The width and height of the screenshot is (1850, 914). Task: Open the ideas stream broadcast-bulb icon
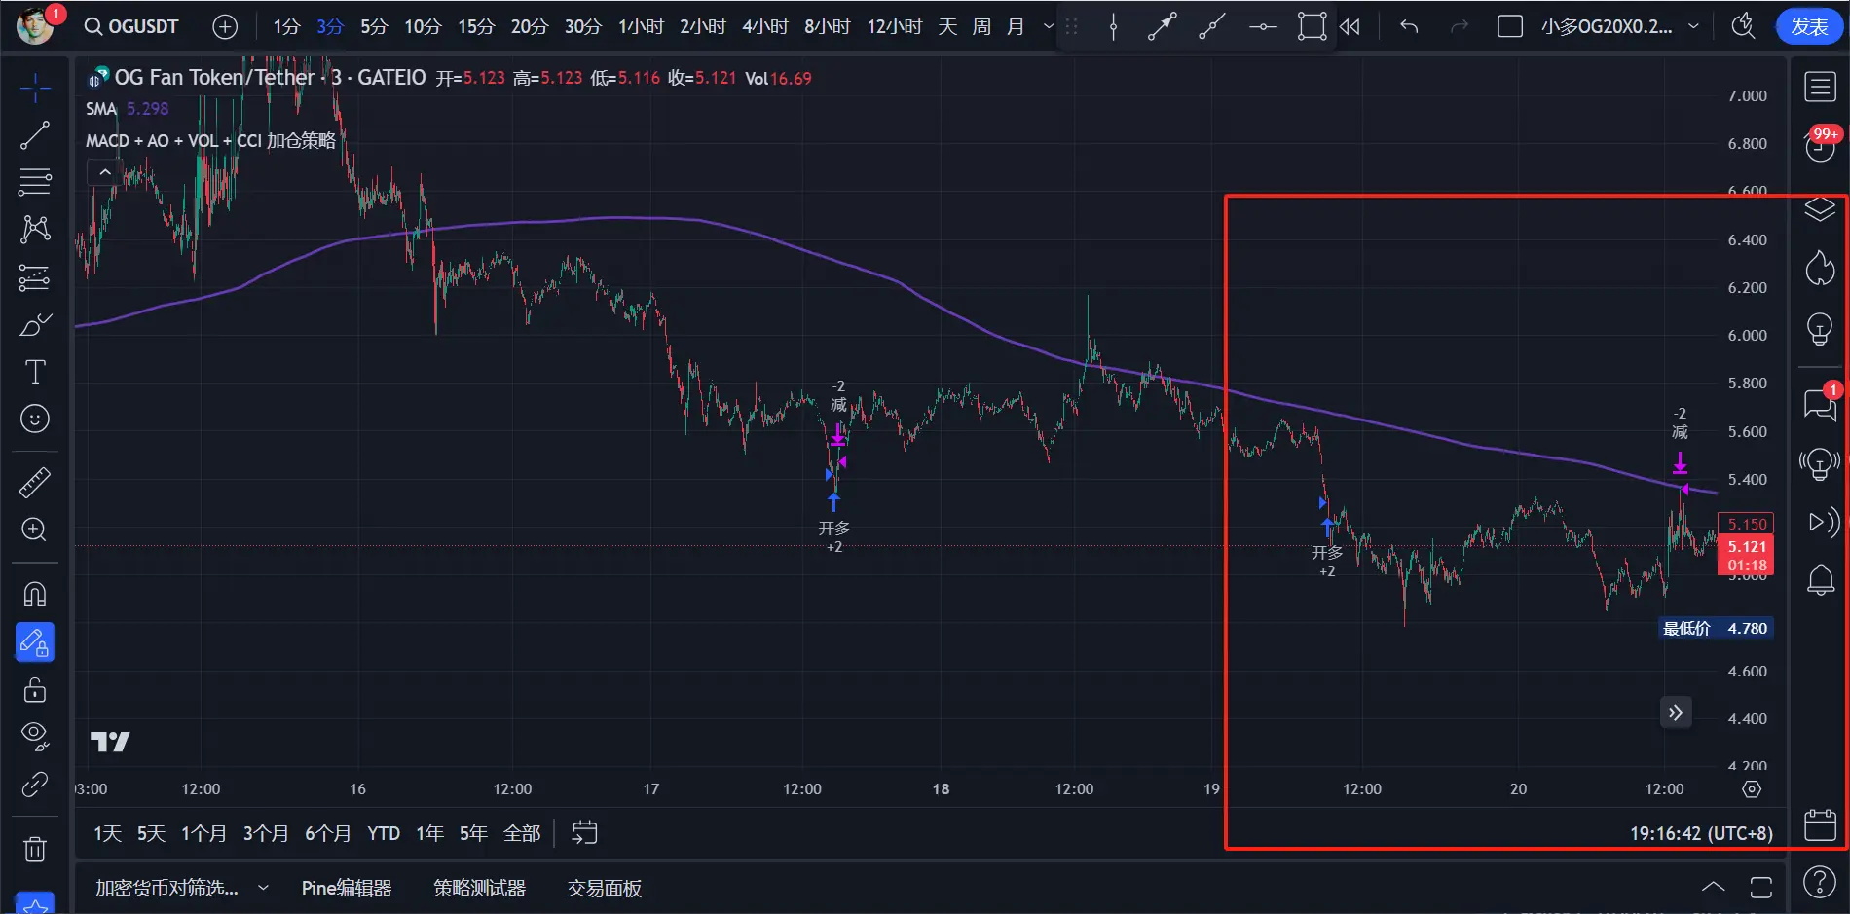pyautogui.click(x=1820, y=463)
